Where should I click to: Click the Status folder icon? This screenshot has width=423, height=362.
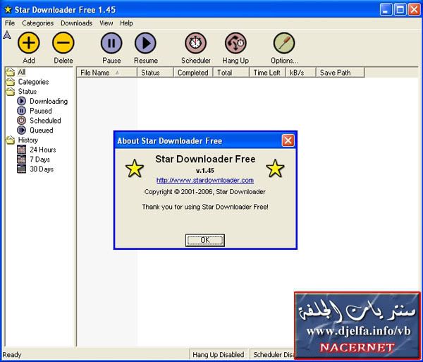tap(11, 92)
